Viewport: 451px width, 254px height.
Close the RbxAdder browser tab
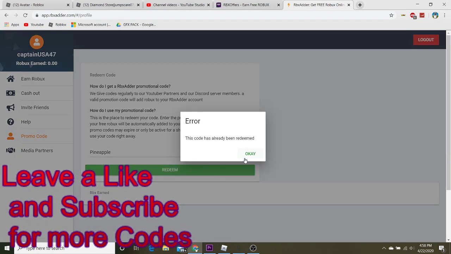coord(349,5)
